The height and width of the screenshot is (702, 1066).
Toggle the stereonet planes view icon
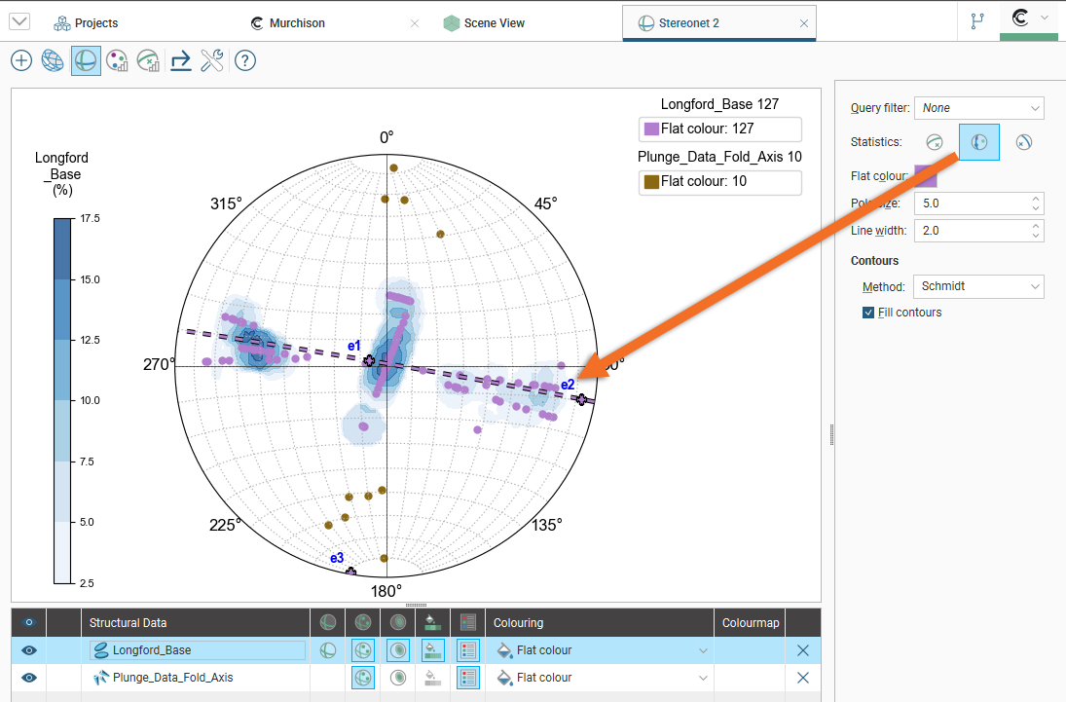(x=86, y=60)
